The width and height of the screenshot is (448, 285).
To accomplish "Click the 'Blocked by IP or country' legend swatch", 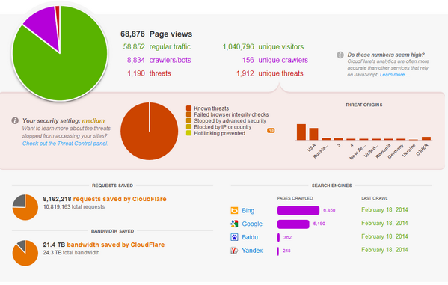I will click(x=188, y=127).
